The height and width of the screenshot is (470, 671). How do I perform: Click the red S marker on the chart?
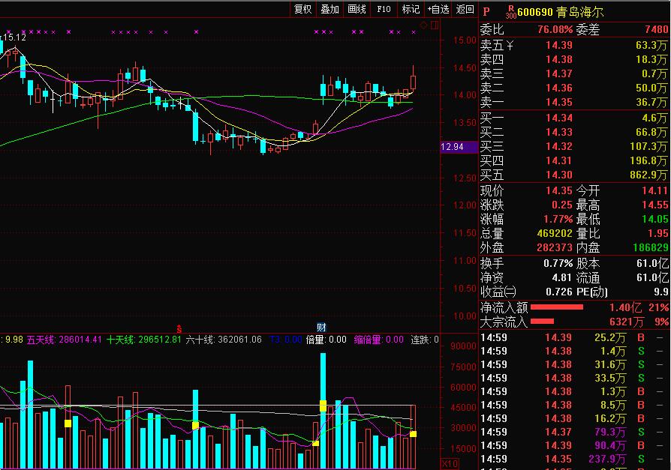tap(179, 329)
